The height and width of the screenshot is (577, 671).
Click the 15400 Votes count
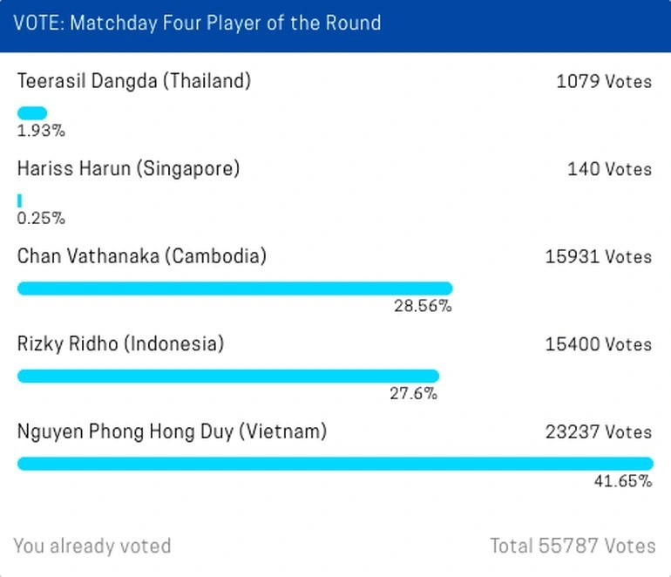(x=599, y=344)
